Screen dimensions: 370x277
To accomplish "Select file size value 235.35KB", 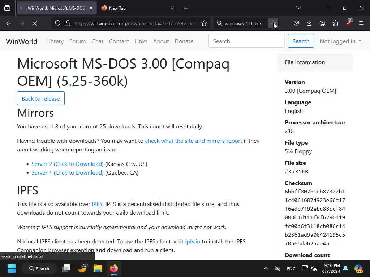I will [296, 171].
